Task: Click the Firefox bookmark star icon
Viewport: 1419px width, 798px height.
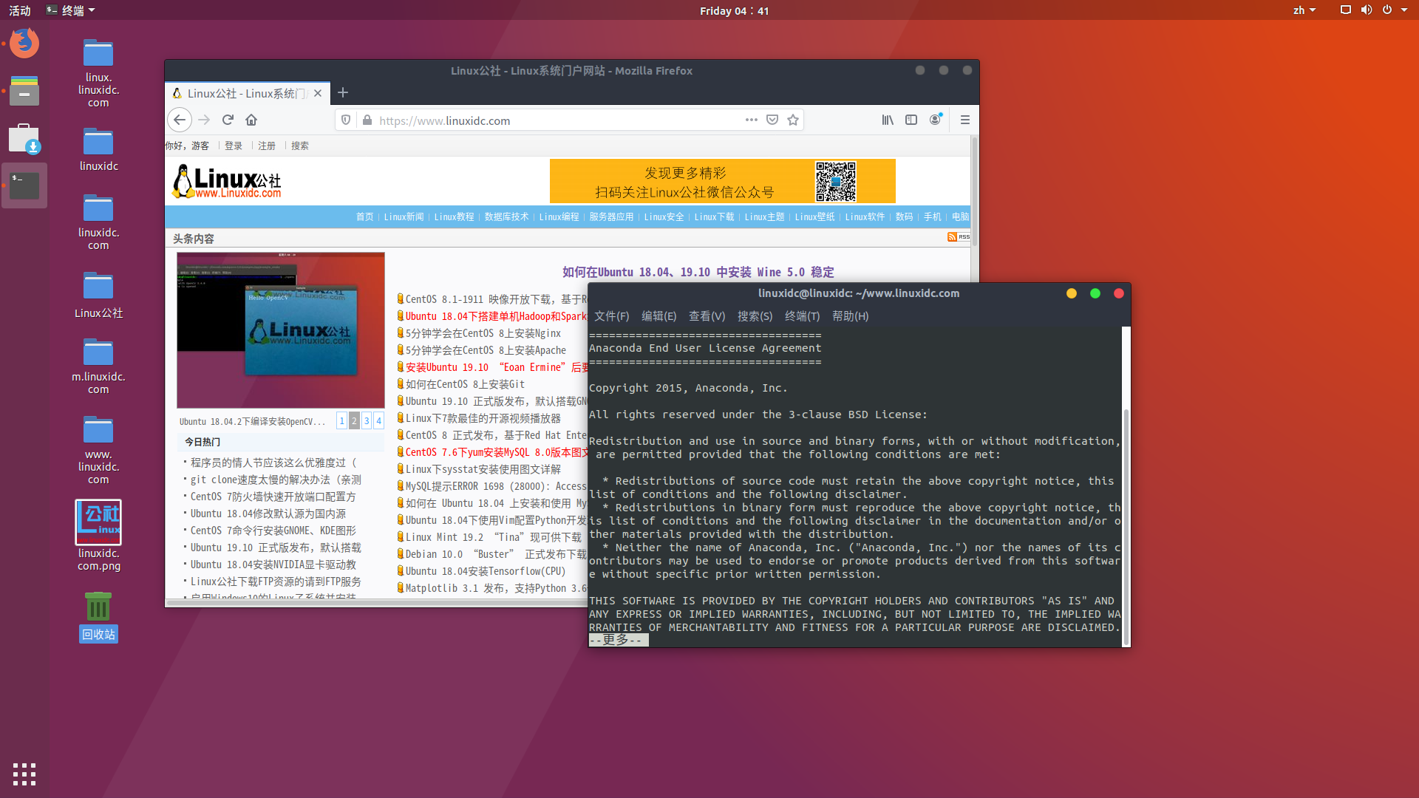Action: coord(793,120)
